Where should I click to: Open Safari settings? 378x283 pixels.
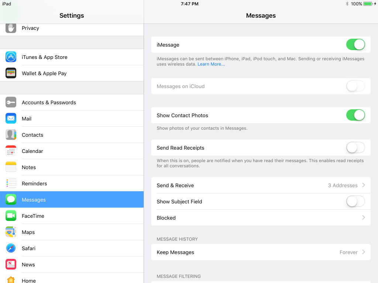click(x=72, y=248)
